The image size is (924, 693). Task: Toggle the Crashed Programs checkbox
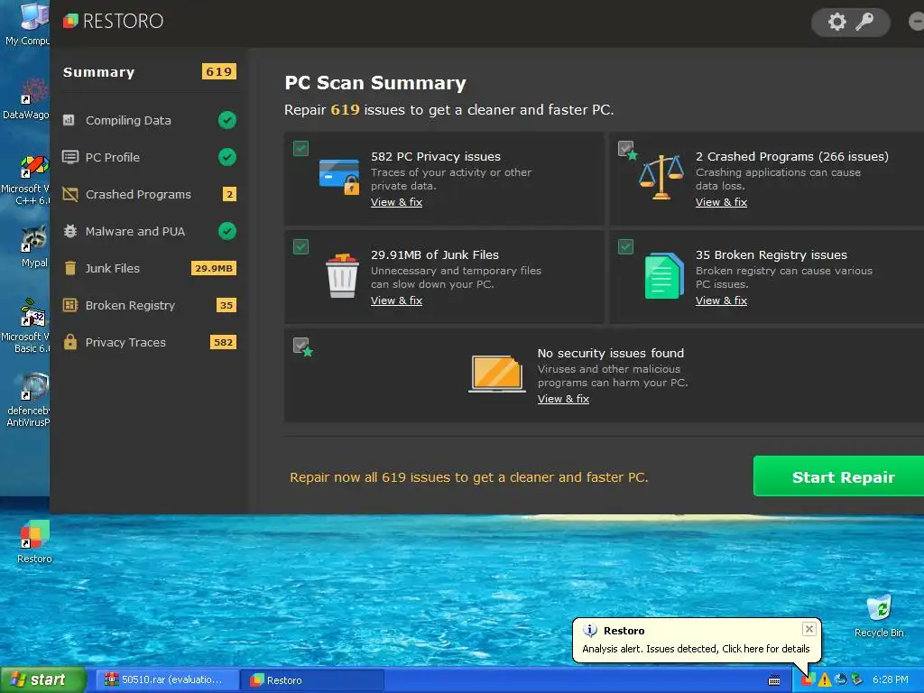click(x=625, y=148)
